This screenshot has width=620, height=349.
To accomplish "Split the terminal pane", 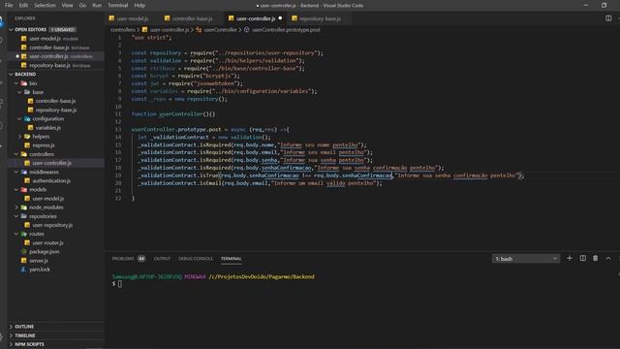I will click(582, 259).
